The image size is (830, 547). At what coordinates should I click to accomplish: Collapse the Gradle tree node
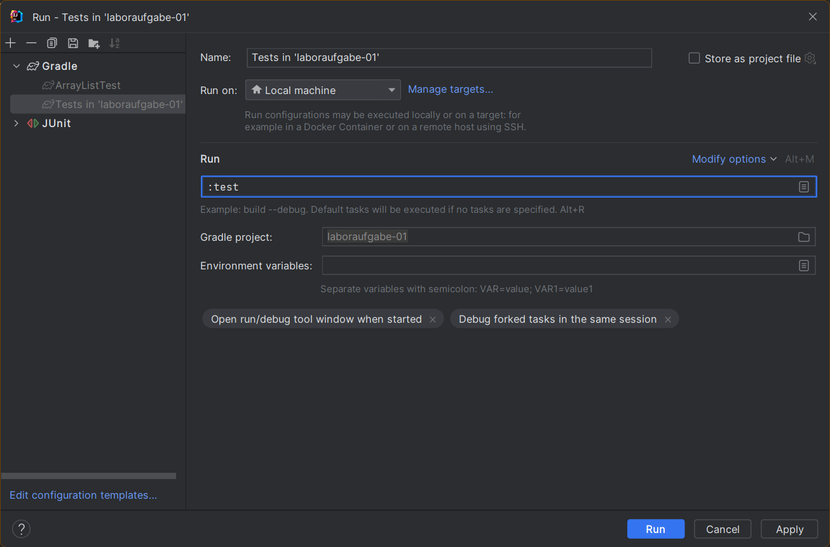tap(17, 66)
